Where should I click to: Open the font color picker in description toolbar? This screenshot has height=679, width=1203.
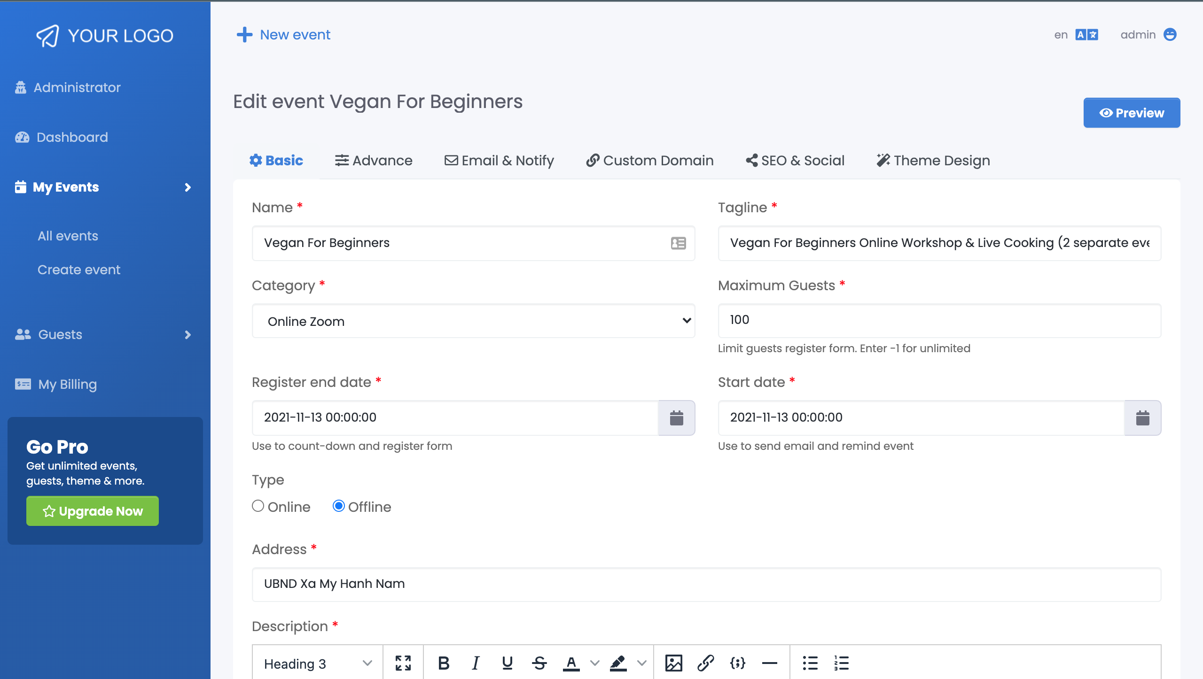point(571,664)
